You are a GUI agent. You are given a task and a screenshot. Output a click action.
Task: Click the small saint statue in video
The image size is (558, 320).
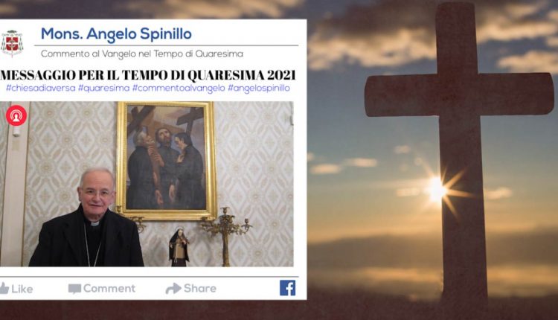pos(179,247)
